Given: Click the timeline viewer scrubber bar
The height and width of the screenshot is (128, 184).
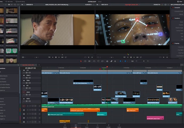Looking at the screenshot, I should 132,55.
